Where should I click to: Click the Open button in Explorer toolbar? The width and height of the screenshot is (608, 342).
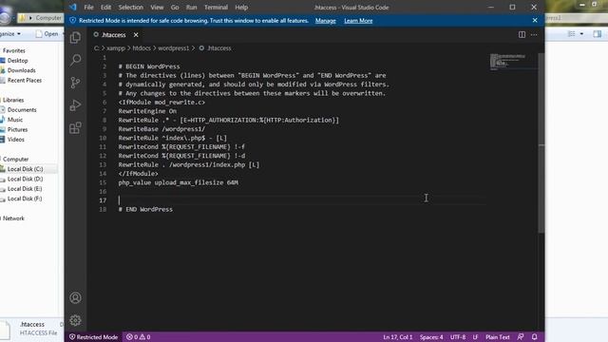click(x=47, y=34)
